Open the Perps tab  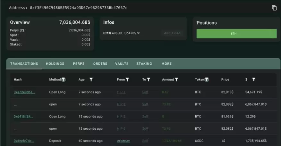point(79,64)
